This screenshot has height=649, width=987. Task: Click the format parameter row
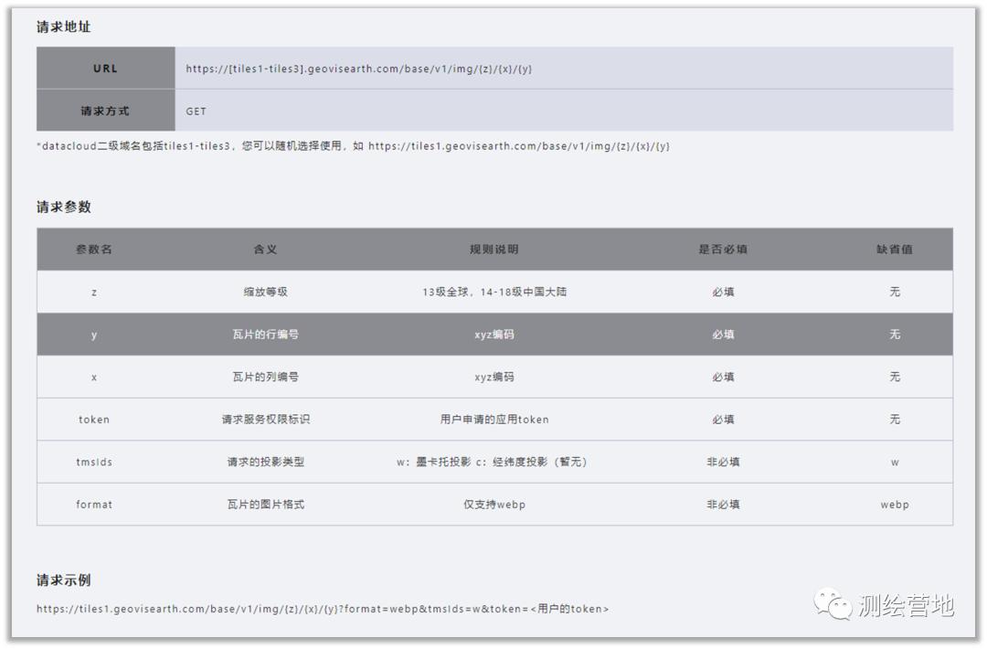94,504
